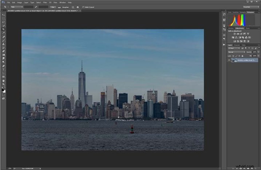Open the crop Ratio preset dropdown
Screen dimensions: 261x170
pos(17,7)
